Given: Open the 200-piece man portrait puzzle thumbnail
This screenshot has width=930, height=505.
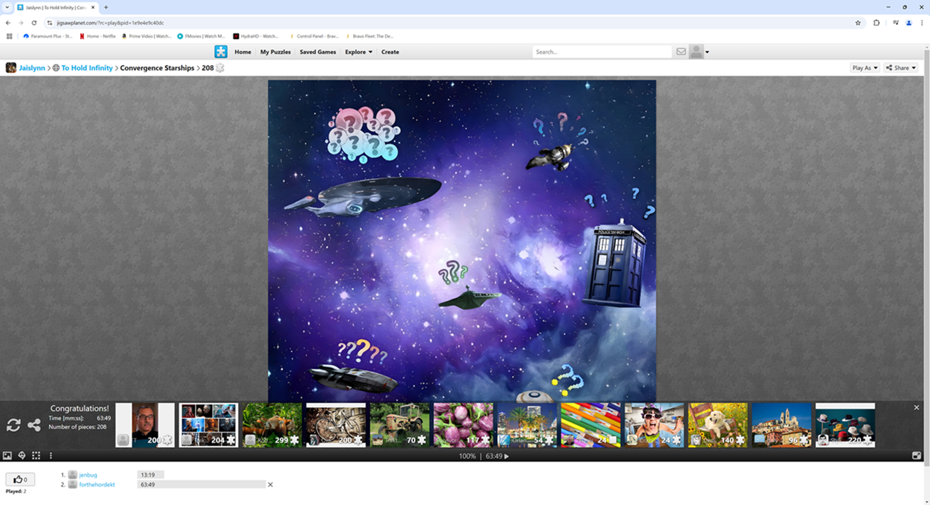Looking at the screenshot, I should point(145,425).
